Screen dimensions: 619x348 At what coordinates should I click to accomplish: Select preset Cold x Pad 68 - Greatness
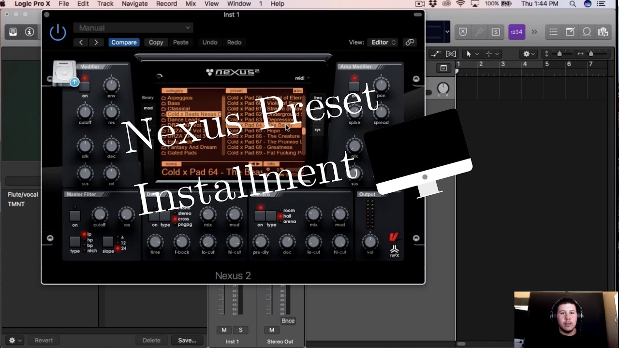(260, 147)
